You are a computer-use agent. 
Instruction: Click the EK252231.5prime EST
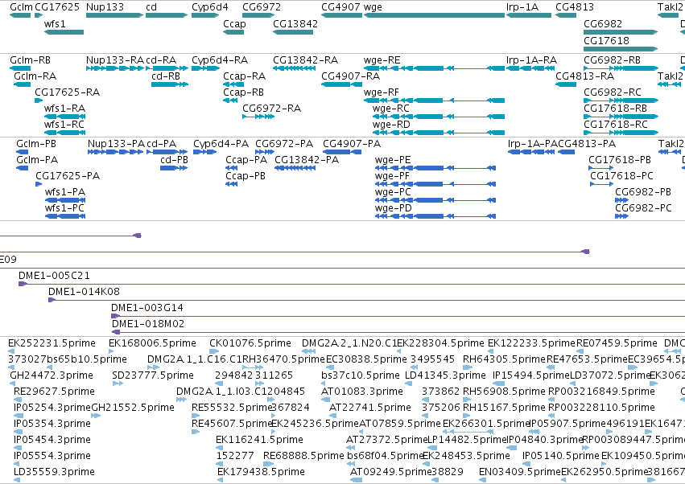(11, 351)
